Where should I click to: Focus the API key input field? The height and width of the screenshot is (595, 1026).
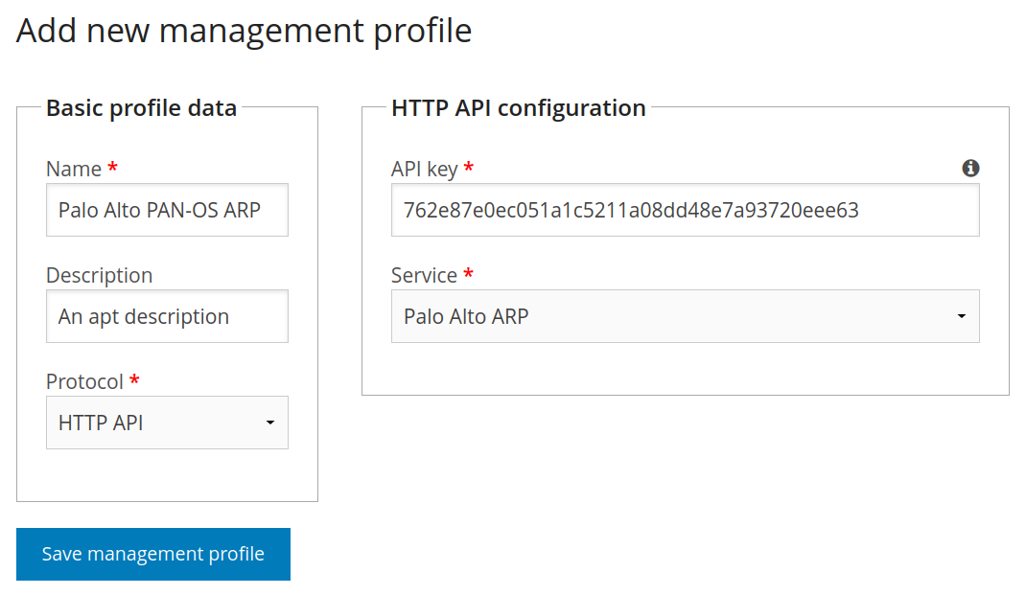click(685, 210)
